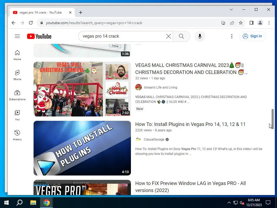This screenshot has height=208, width=277.
Task: Open the 1:36 video thumbnail at top
Action: coord(82,51)
